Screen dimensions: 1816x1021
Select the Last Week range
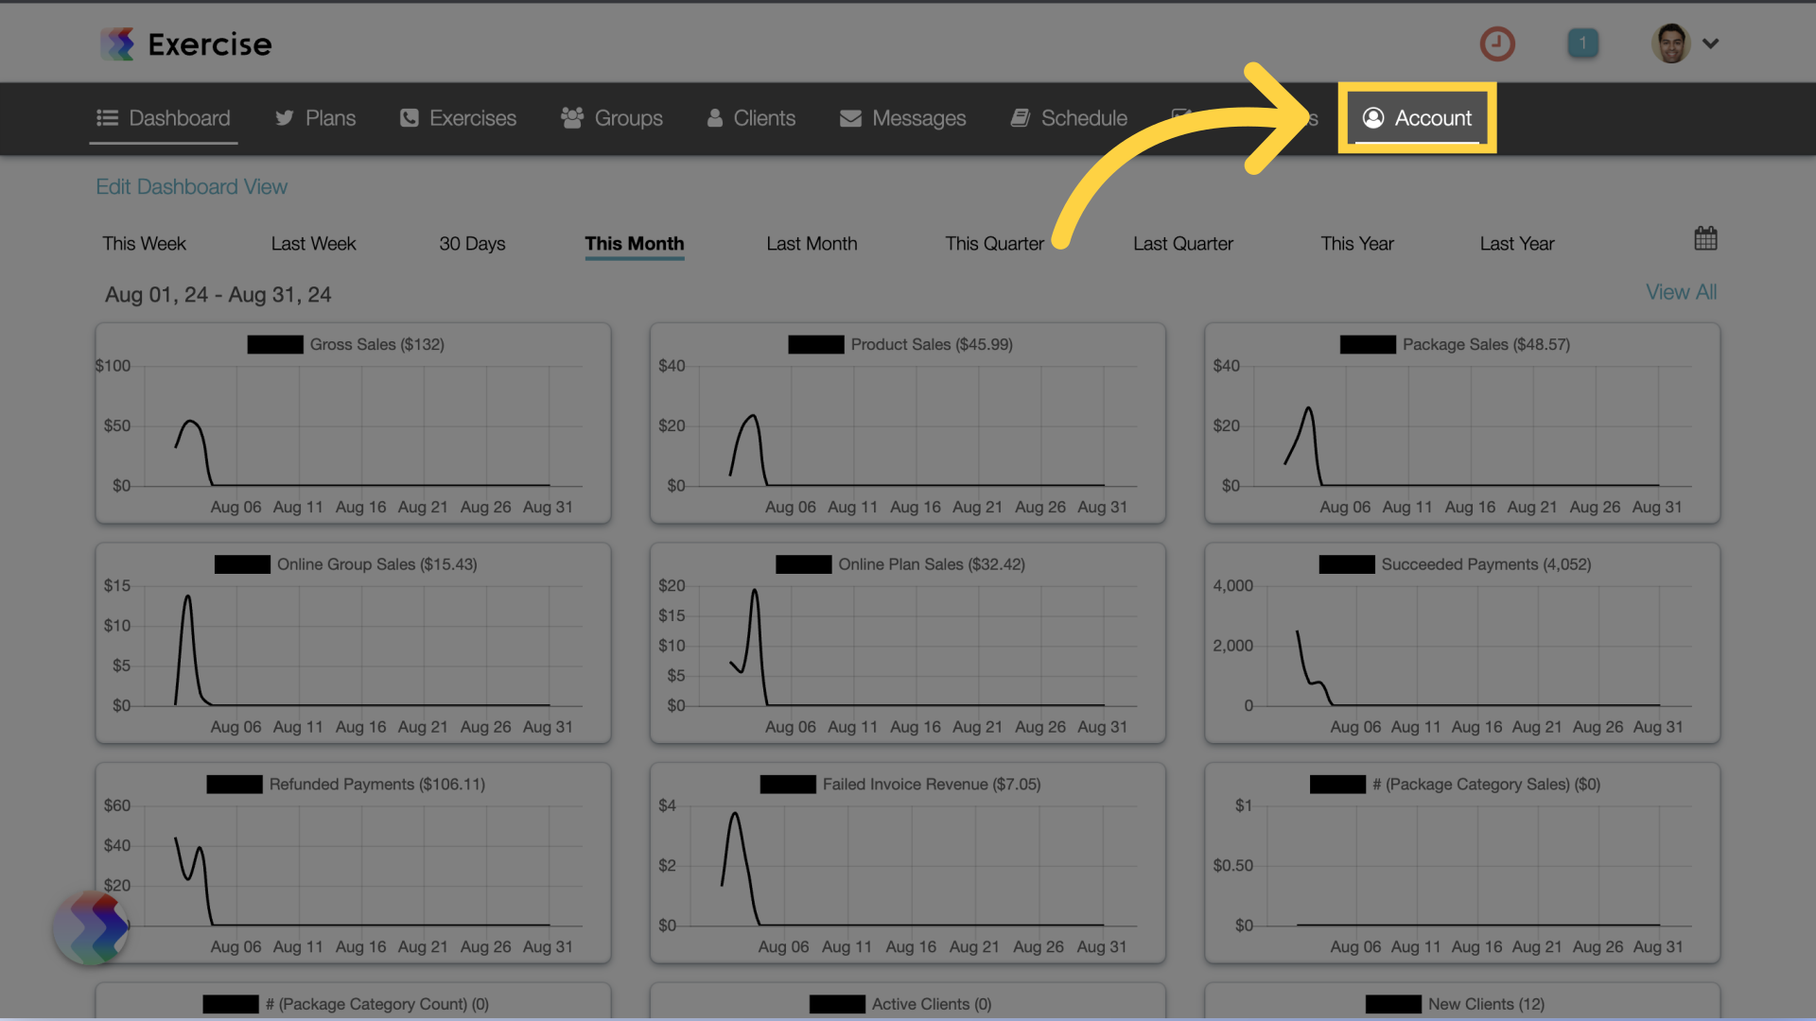(313, 244)
